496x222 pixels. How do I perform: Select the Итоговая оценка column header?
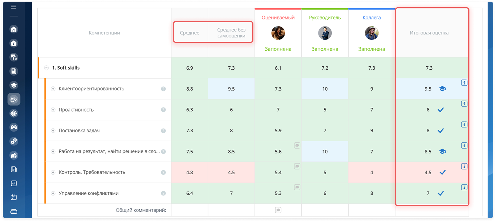429,33
